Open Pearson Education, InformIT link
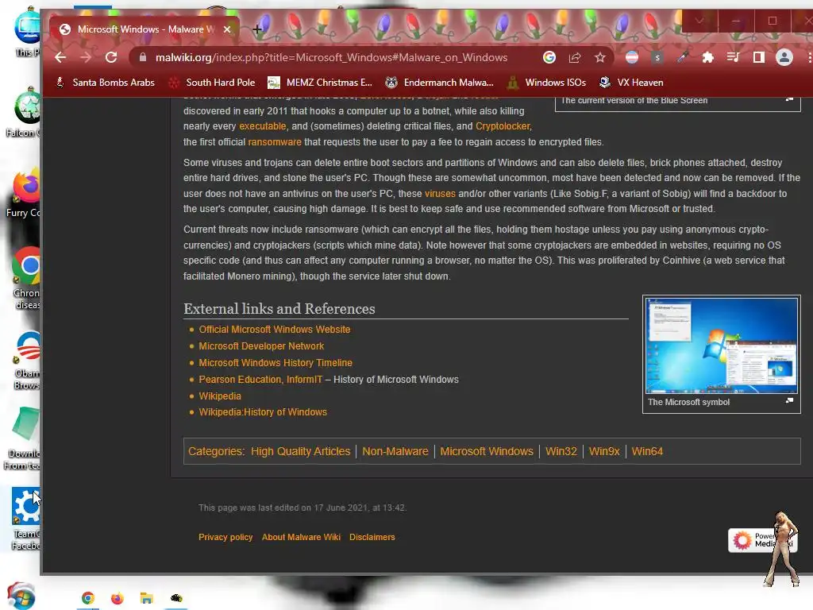Viewport: 813px width, 610px height. [260, 379]
